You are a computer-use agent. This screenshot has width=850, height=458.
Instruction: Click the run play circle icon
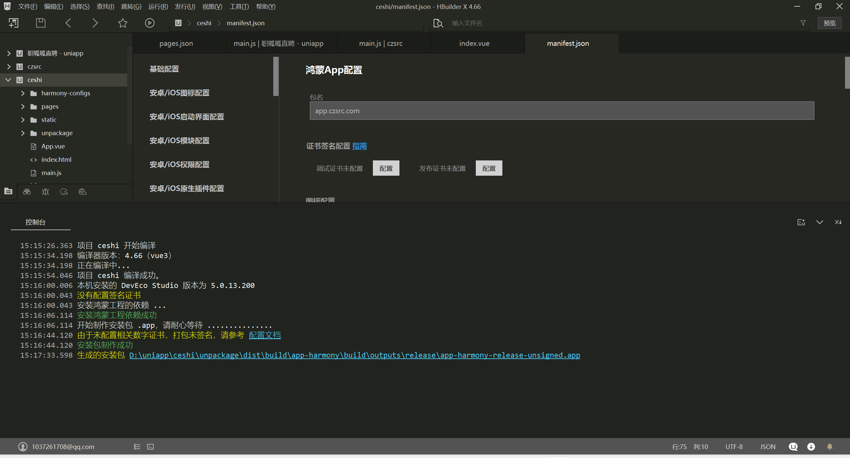pos(150,23)
